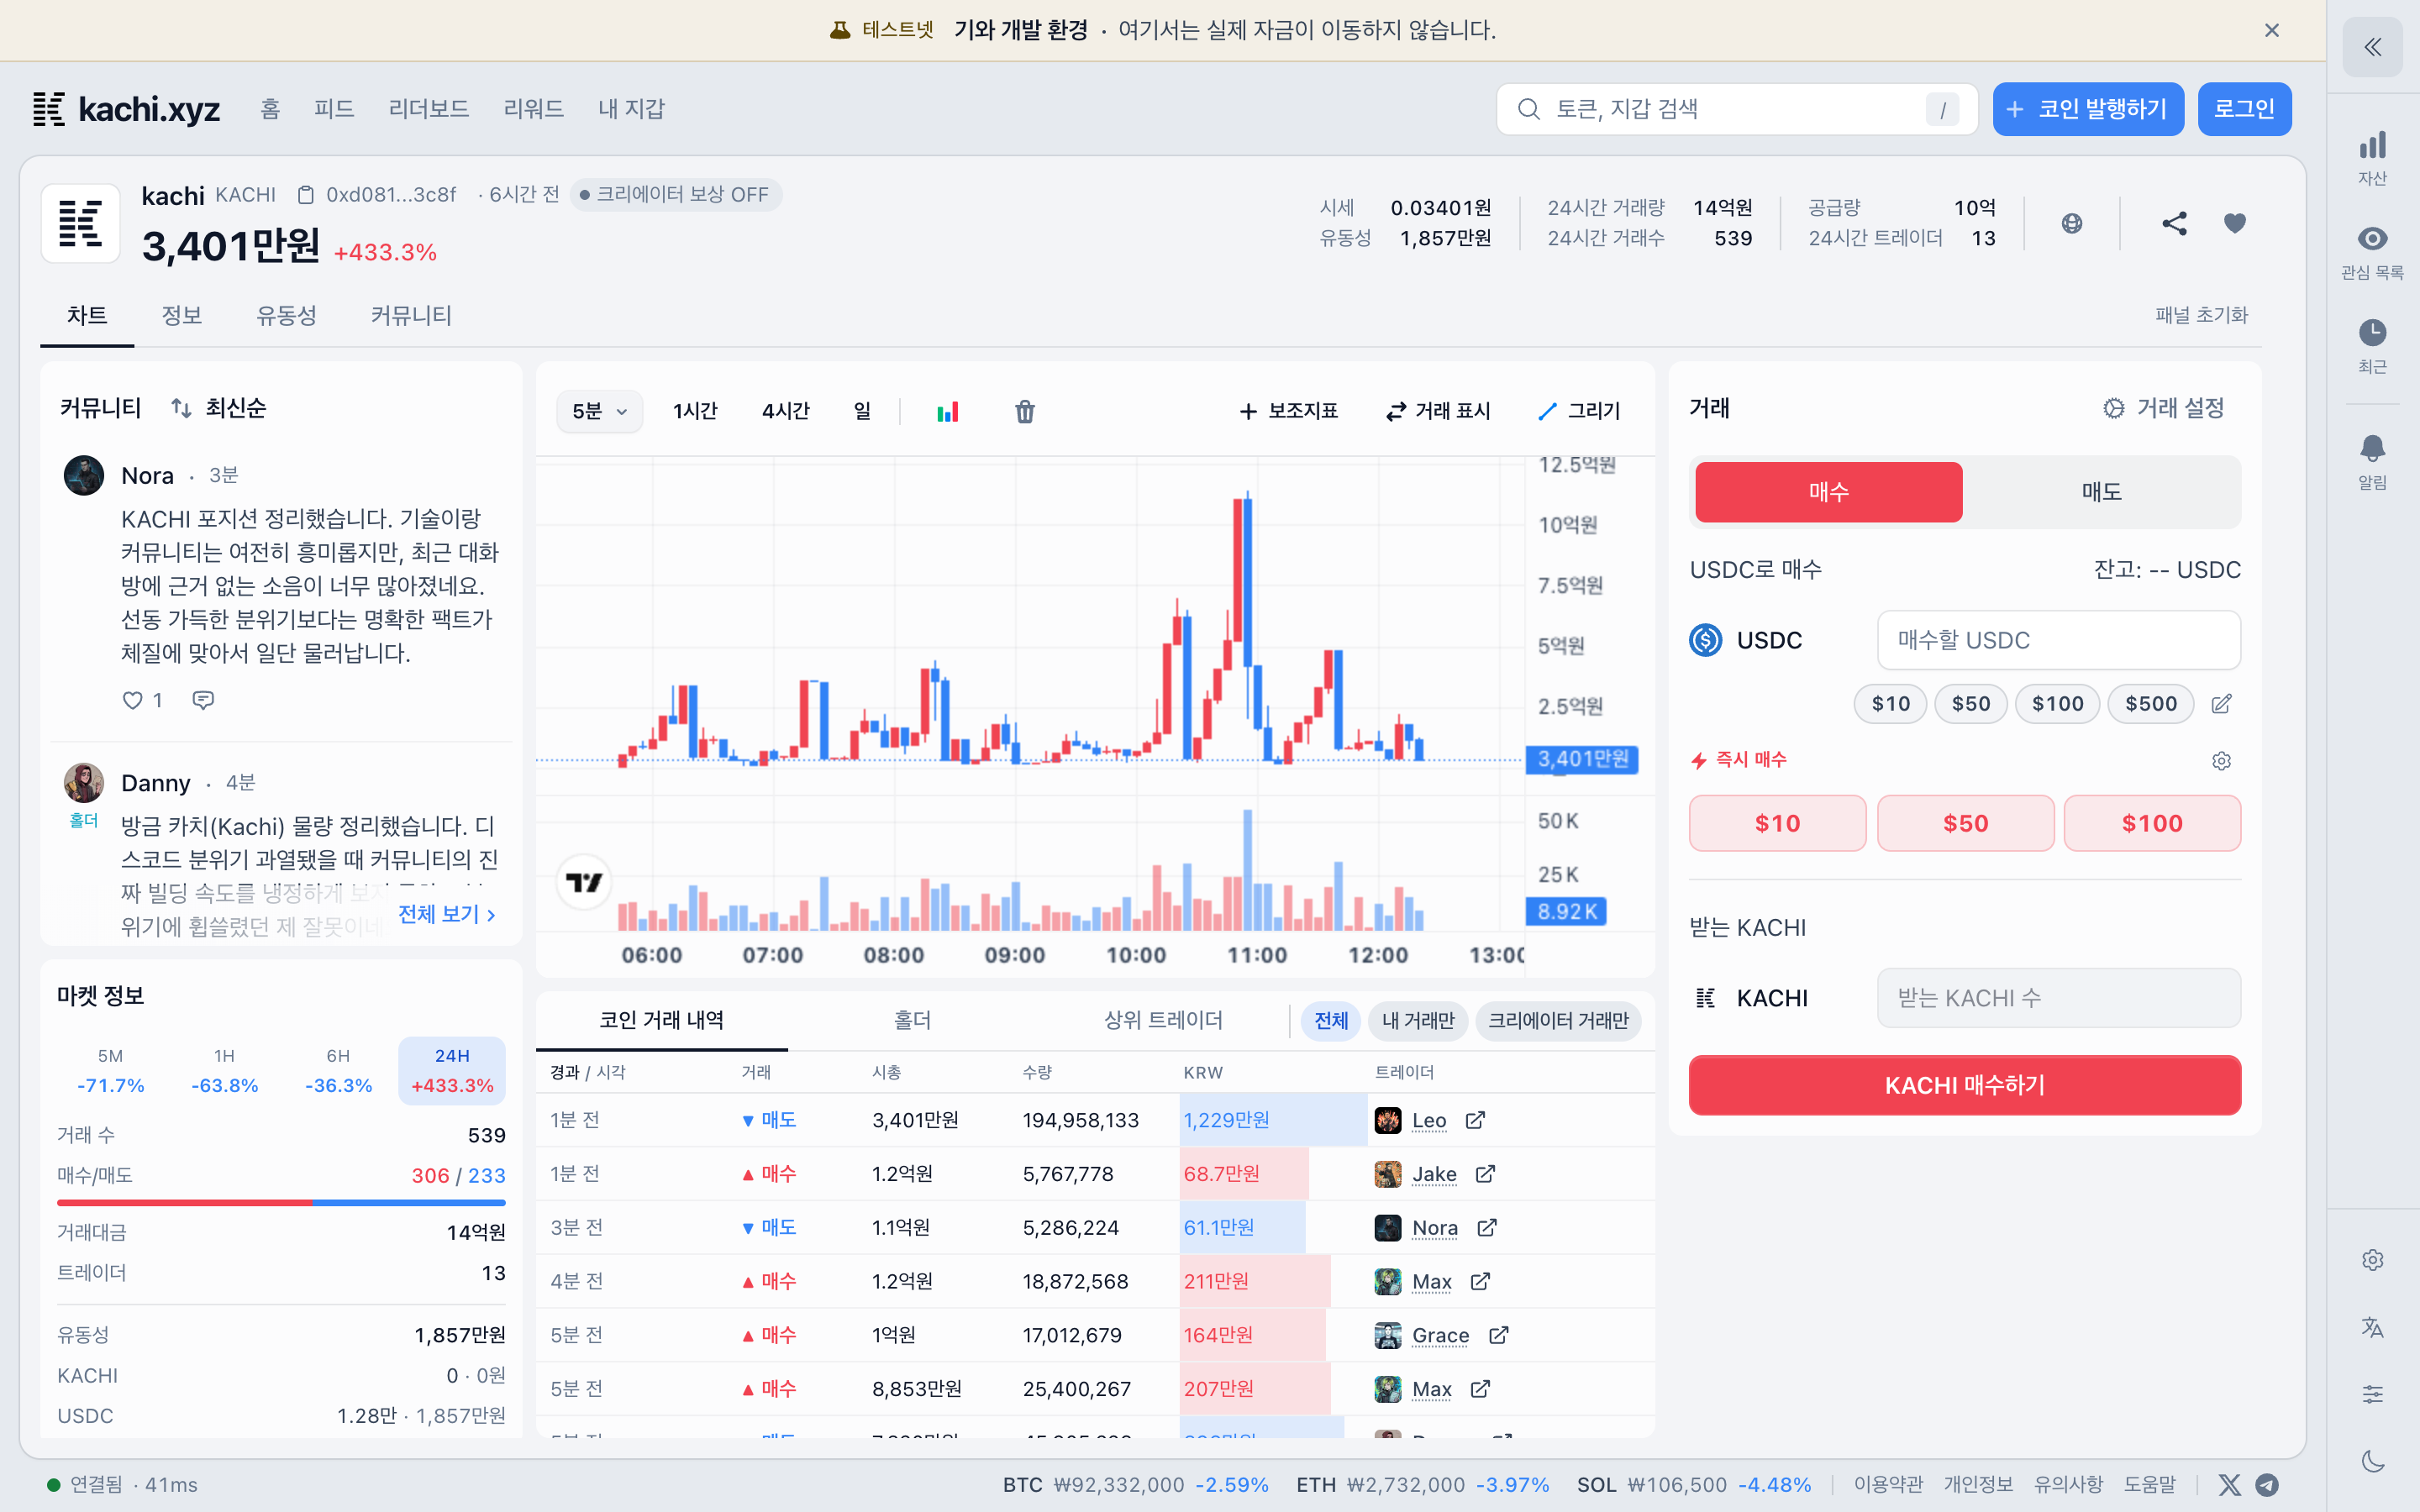
Task: Open the 그리기 drawing tools
Action: click(x=1579, y=411)
